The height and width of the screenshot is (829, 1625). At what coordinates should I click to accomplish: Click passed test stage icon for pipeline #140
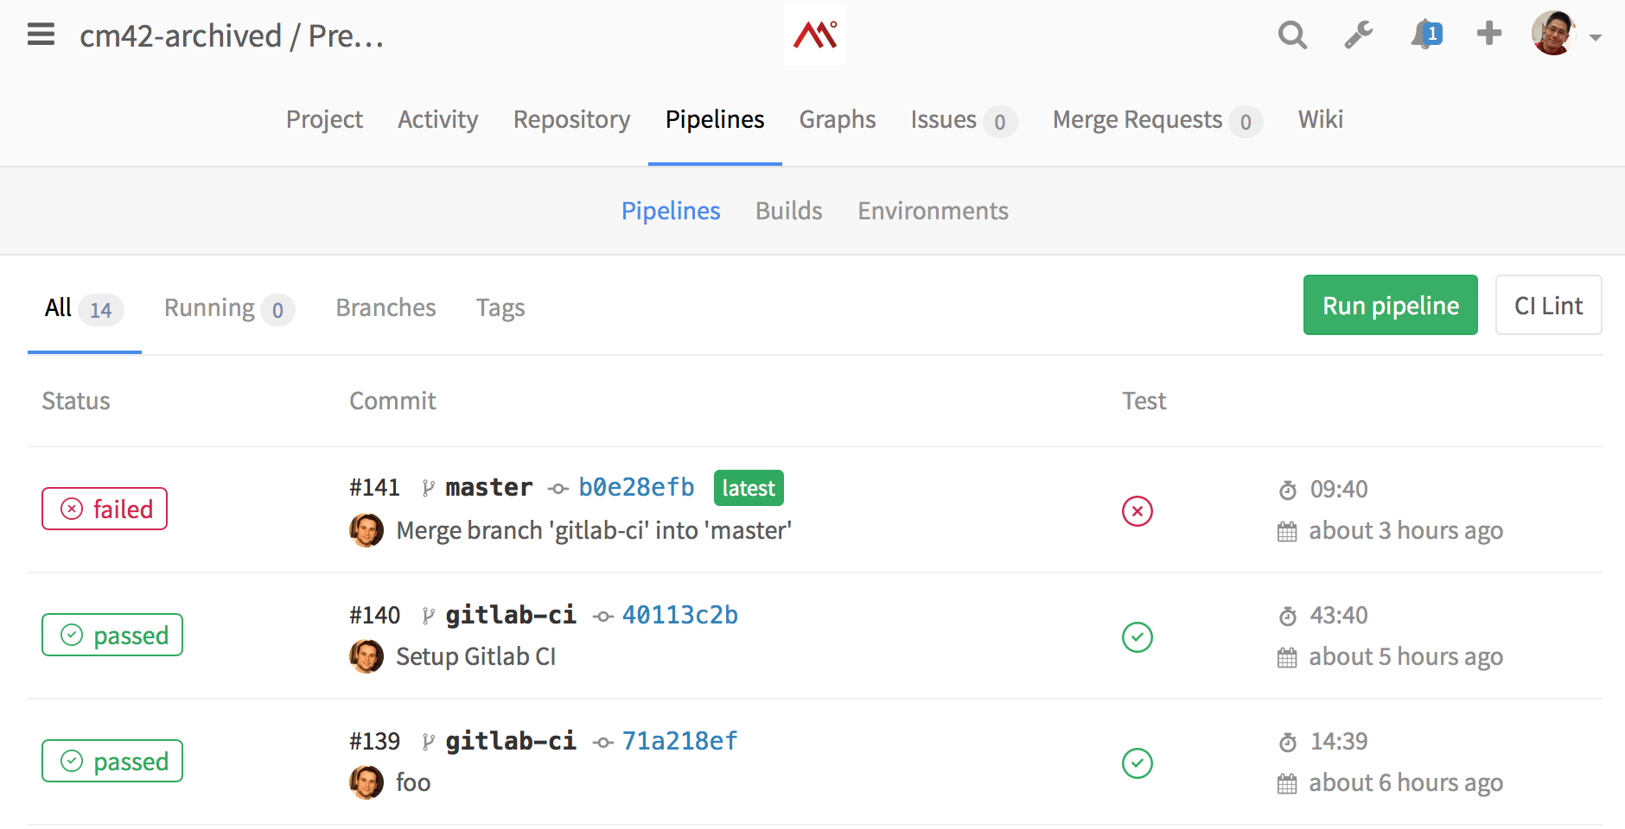(1137, 637)
